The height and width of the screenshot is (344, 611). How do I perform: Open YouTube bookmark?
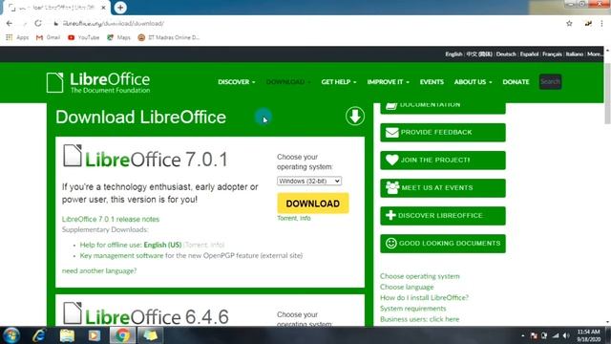[x=83, y=37]
